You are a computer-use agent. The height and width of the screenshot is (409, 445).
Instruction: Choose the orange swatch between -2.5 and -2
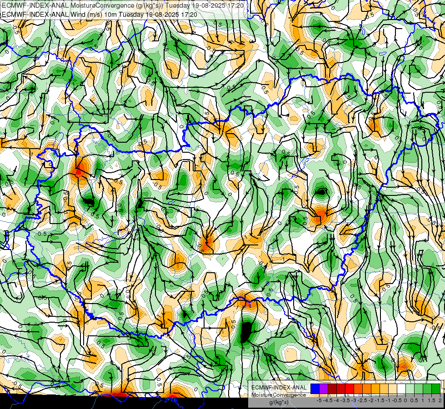(367, 389)
